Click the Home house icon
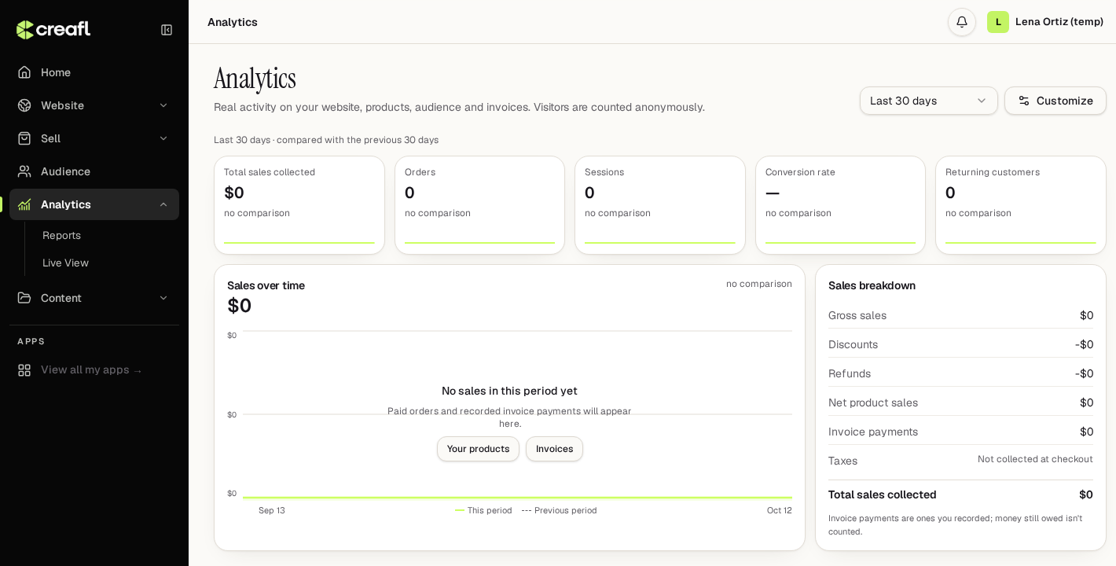 pyautogui.click(x=24, y=72)
